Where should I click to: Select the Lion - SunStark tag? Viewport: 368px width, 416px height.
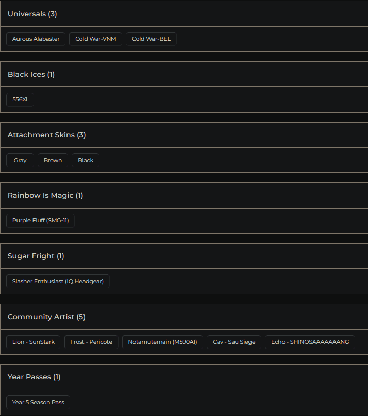[34, 342]
